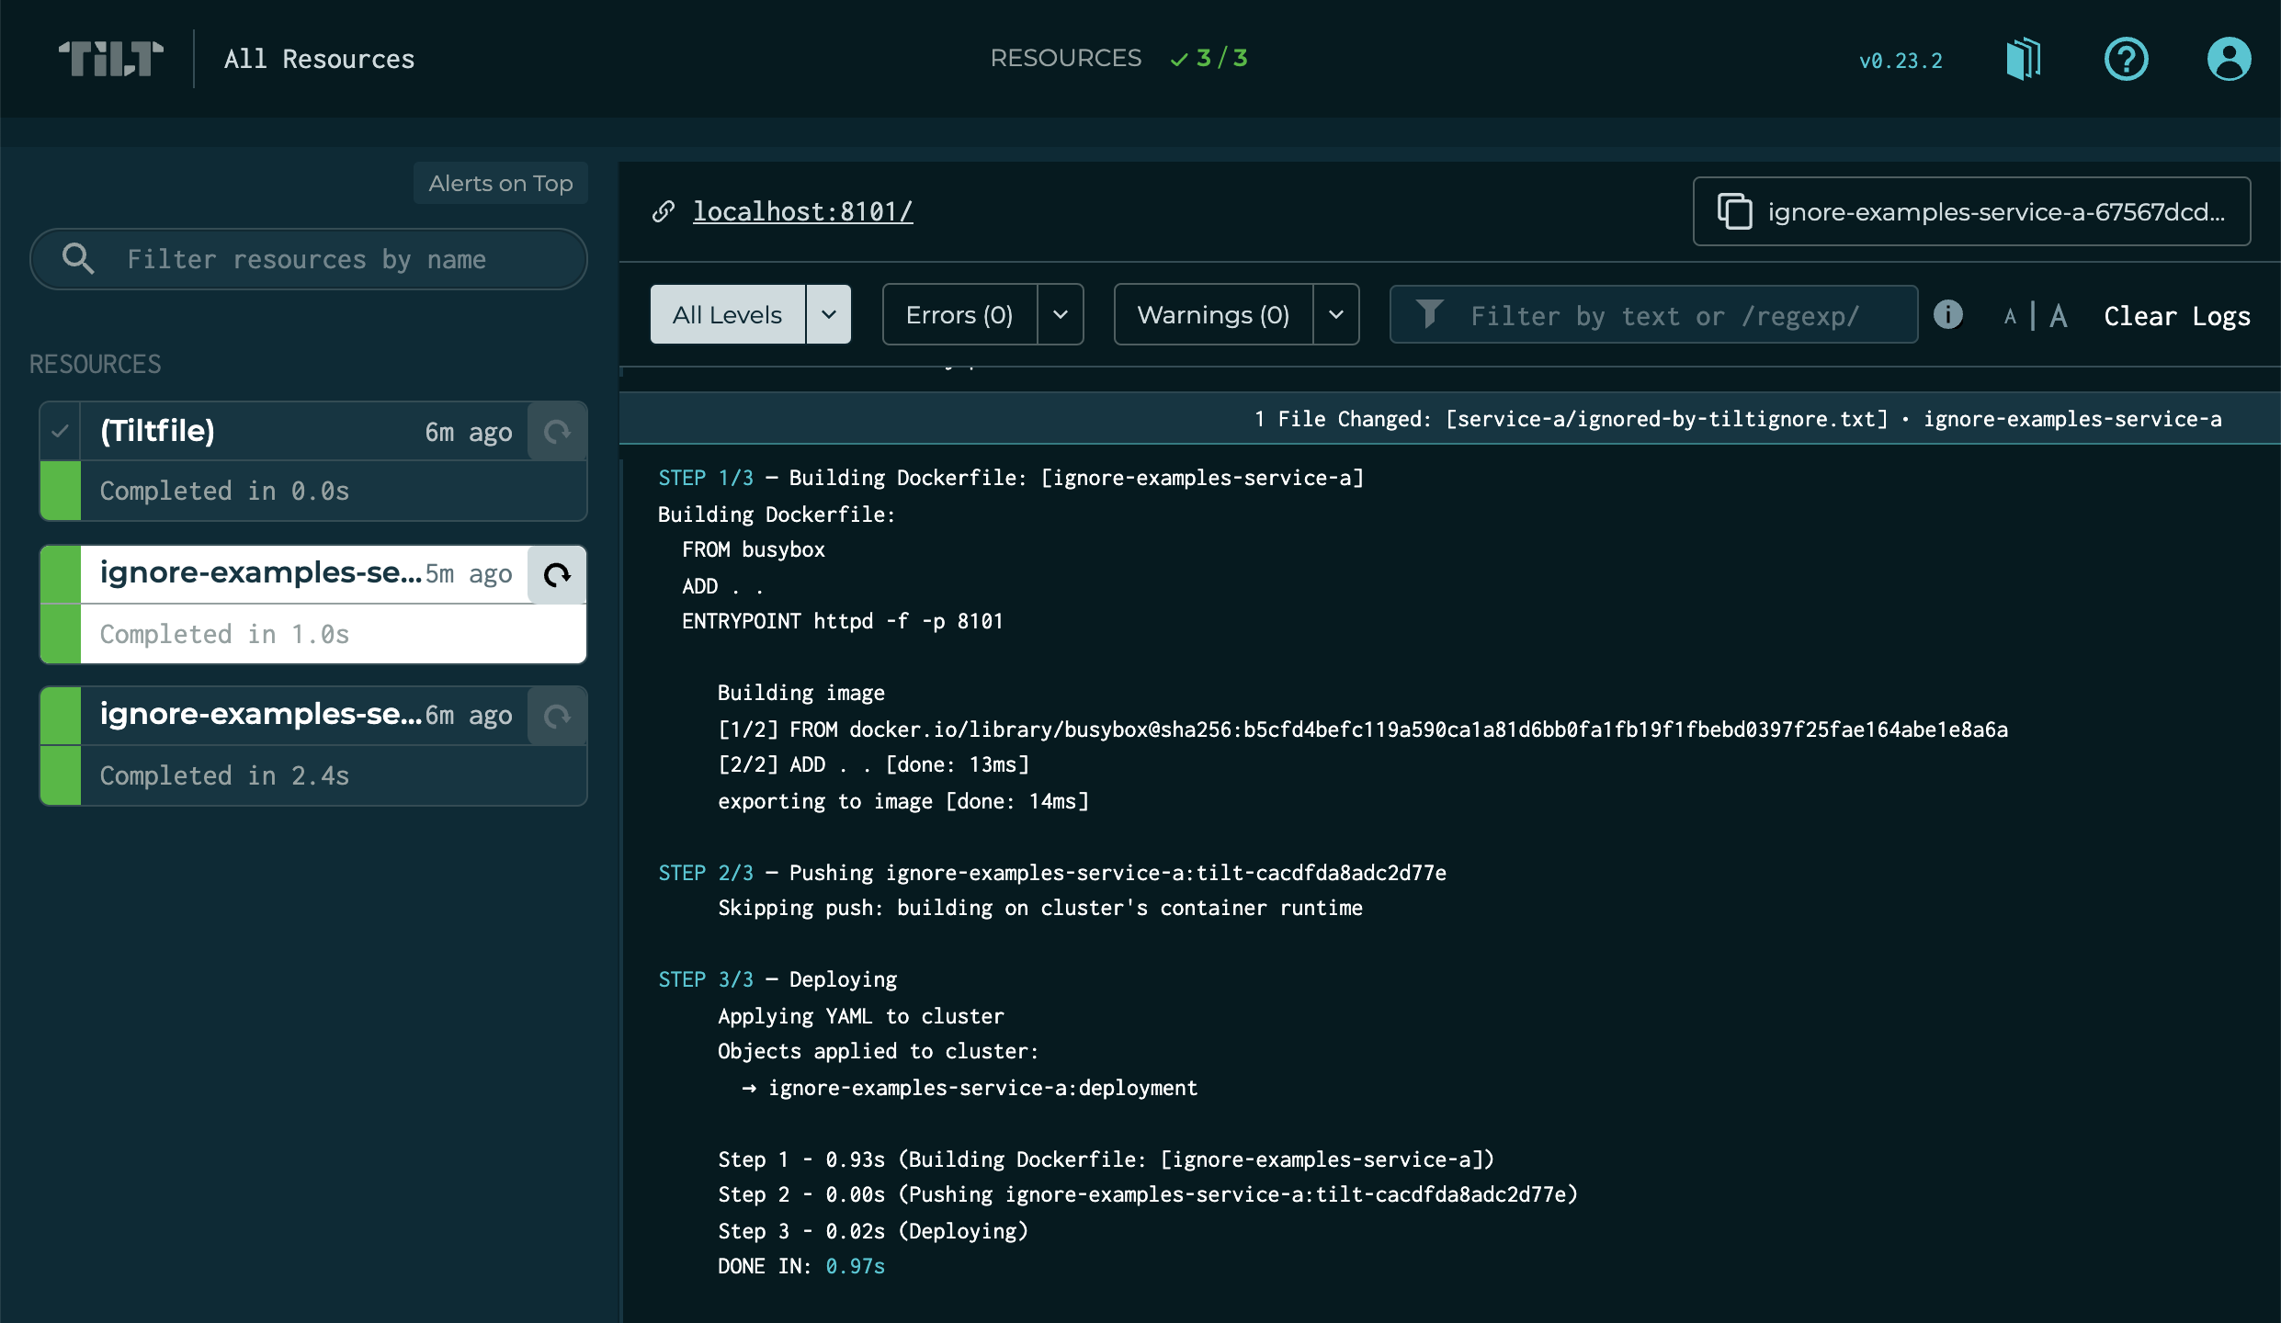Screen dimensions: 2281x1323
Task: Trigger rebuild of the 6m-ago service resource
Action: (557, 716)
